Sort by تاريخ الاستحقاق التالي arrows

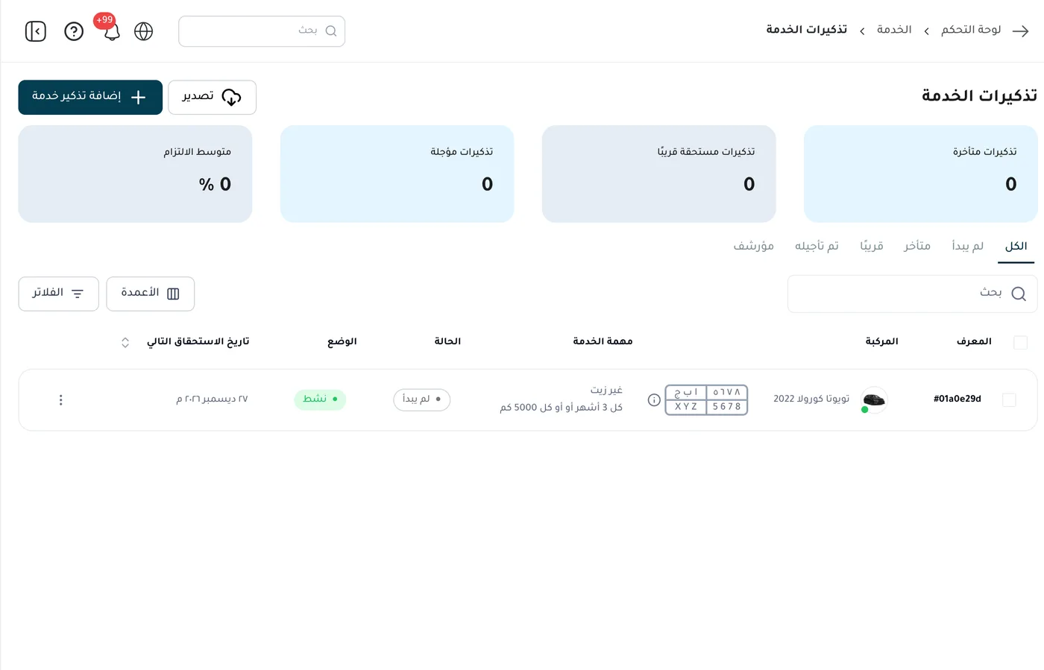tap(125, 342)
